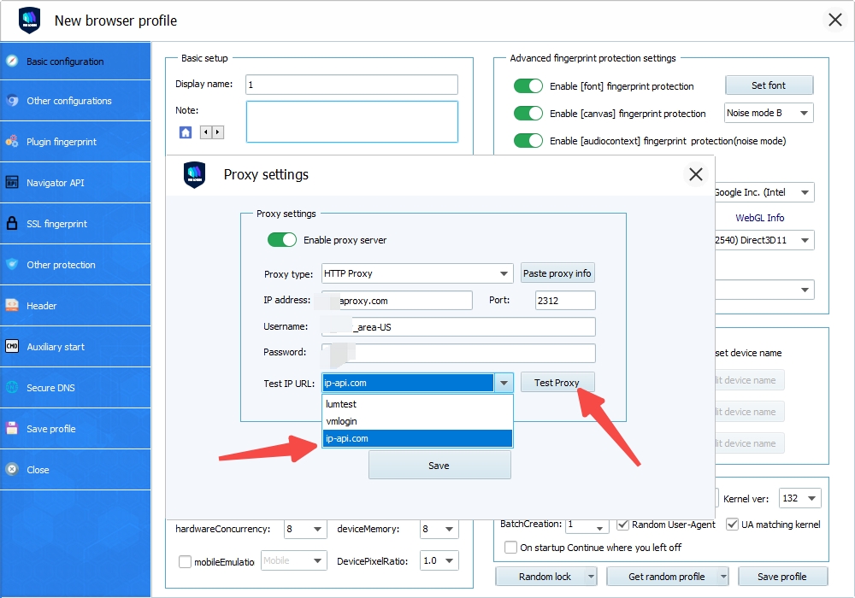Open the Proxy type dropdown

tap(417, 274)
